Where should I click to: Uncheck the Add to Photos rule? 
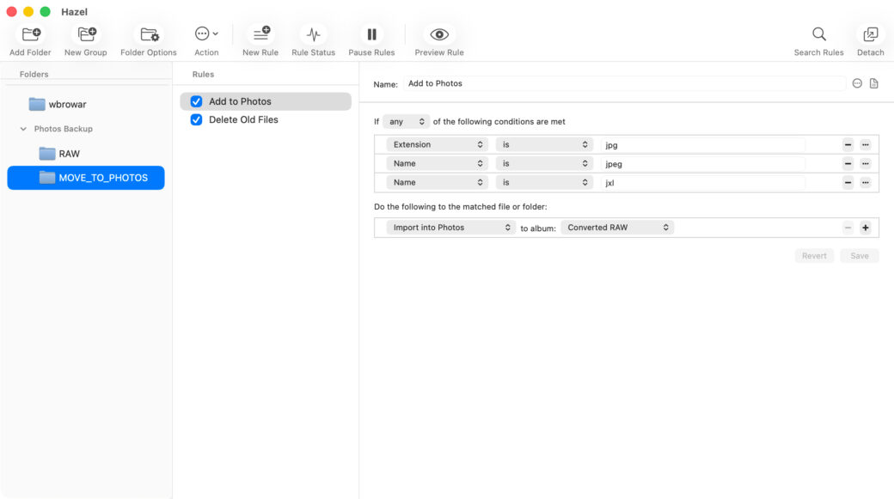pyautogui.click(x=196, y=101)
